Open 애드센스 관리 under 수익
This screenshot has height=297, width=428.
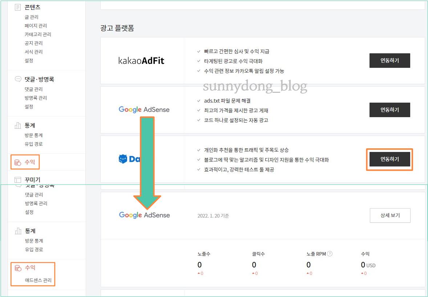38,280
